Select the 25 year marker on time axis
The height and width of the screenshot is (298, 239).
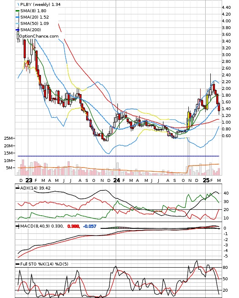point(206,180)
